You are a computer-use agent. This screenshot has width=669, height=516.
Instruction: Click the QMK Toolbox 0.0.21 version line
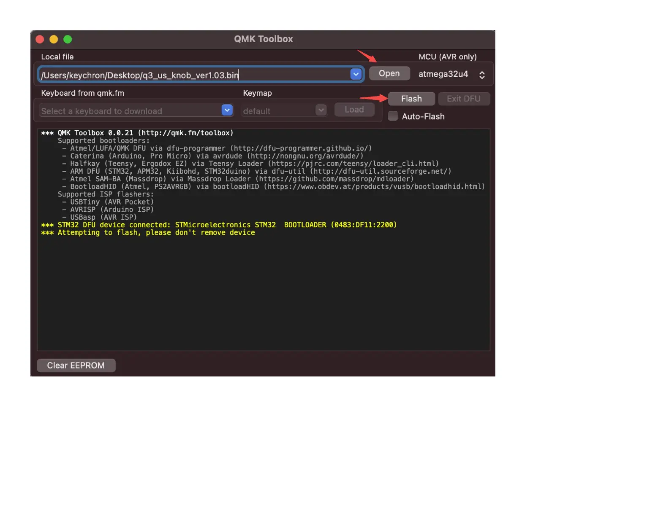pos(137,133)
